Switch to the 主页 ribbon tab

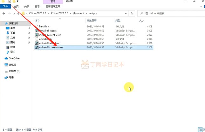point(16,6)
